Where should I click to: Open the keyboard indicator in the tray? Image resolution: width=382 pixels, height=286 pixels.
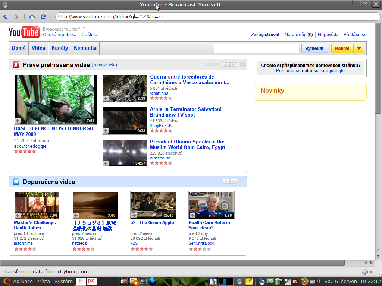(x=312, y=282)
